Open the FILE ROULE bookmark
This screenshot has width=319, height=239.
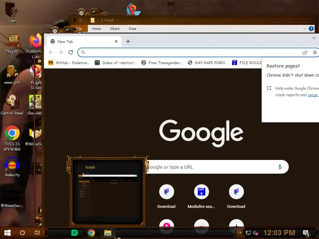[247, 63]
